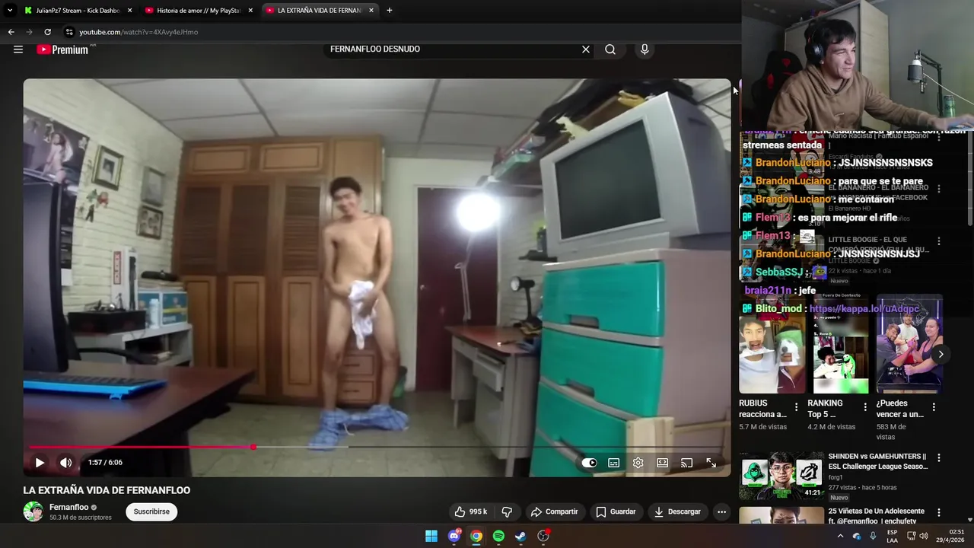Open Discord from taskbar
Viewport: 974px width, 548px height.
(x=454, y=536)
